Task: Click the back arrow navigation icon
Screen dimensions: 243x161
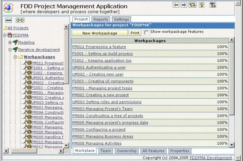Action: [176, 5]
